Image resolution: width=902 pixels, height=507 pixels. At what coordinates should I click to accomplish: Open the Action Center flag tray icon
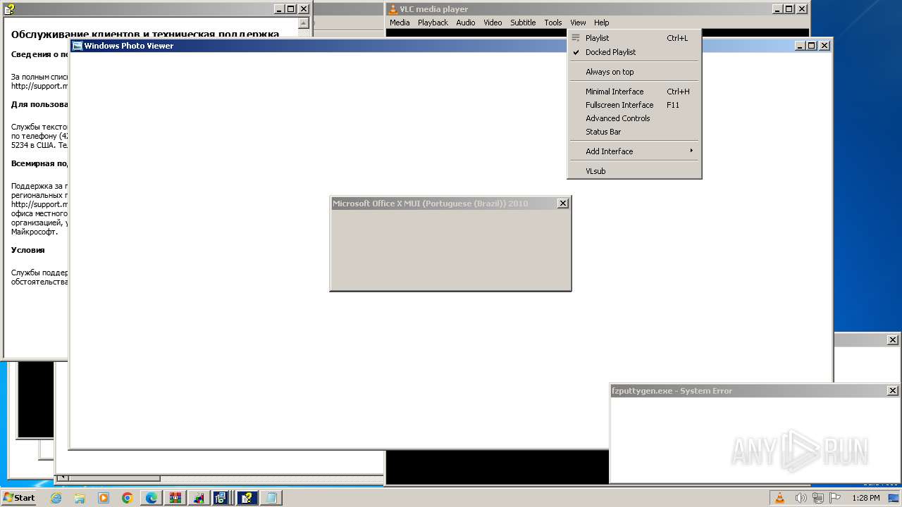(836, 498)
